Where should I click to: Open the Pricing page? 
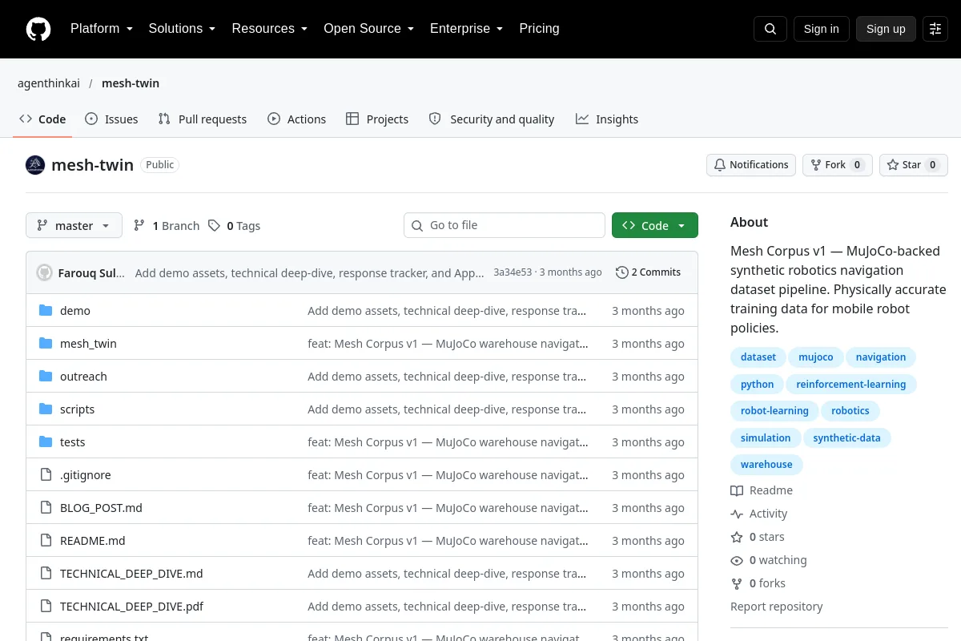point(539,29)
